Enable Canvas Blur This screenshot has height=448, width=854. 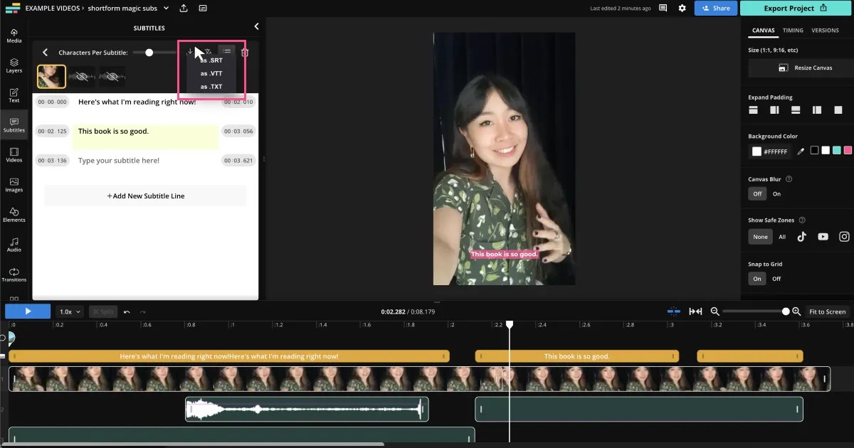776,193
